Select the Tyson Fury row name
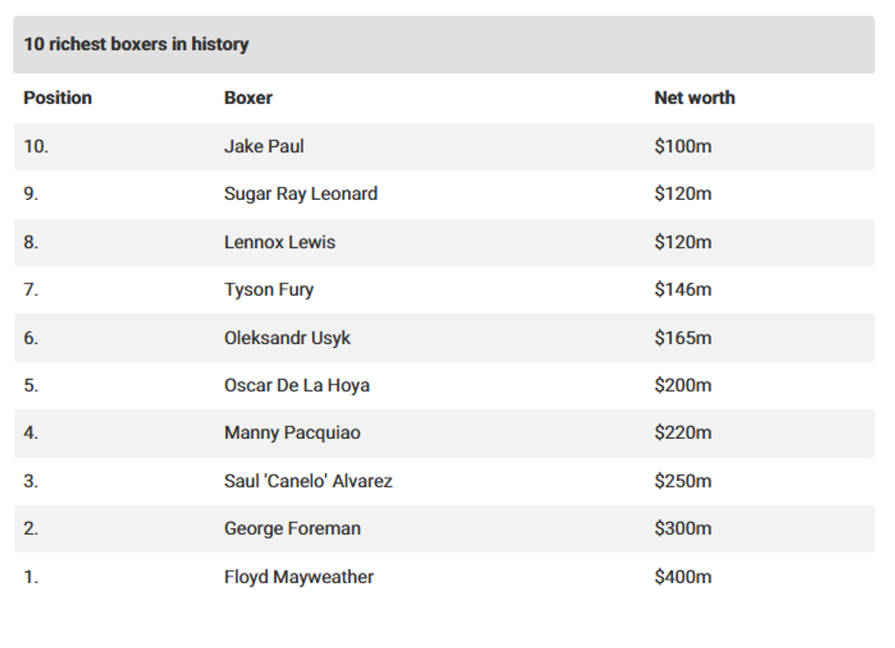This screenshot has width=895, height=648. click(268, 289)
